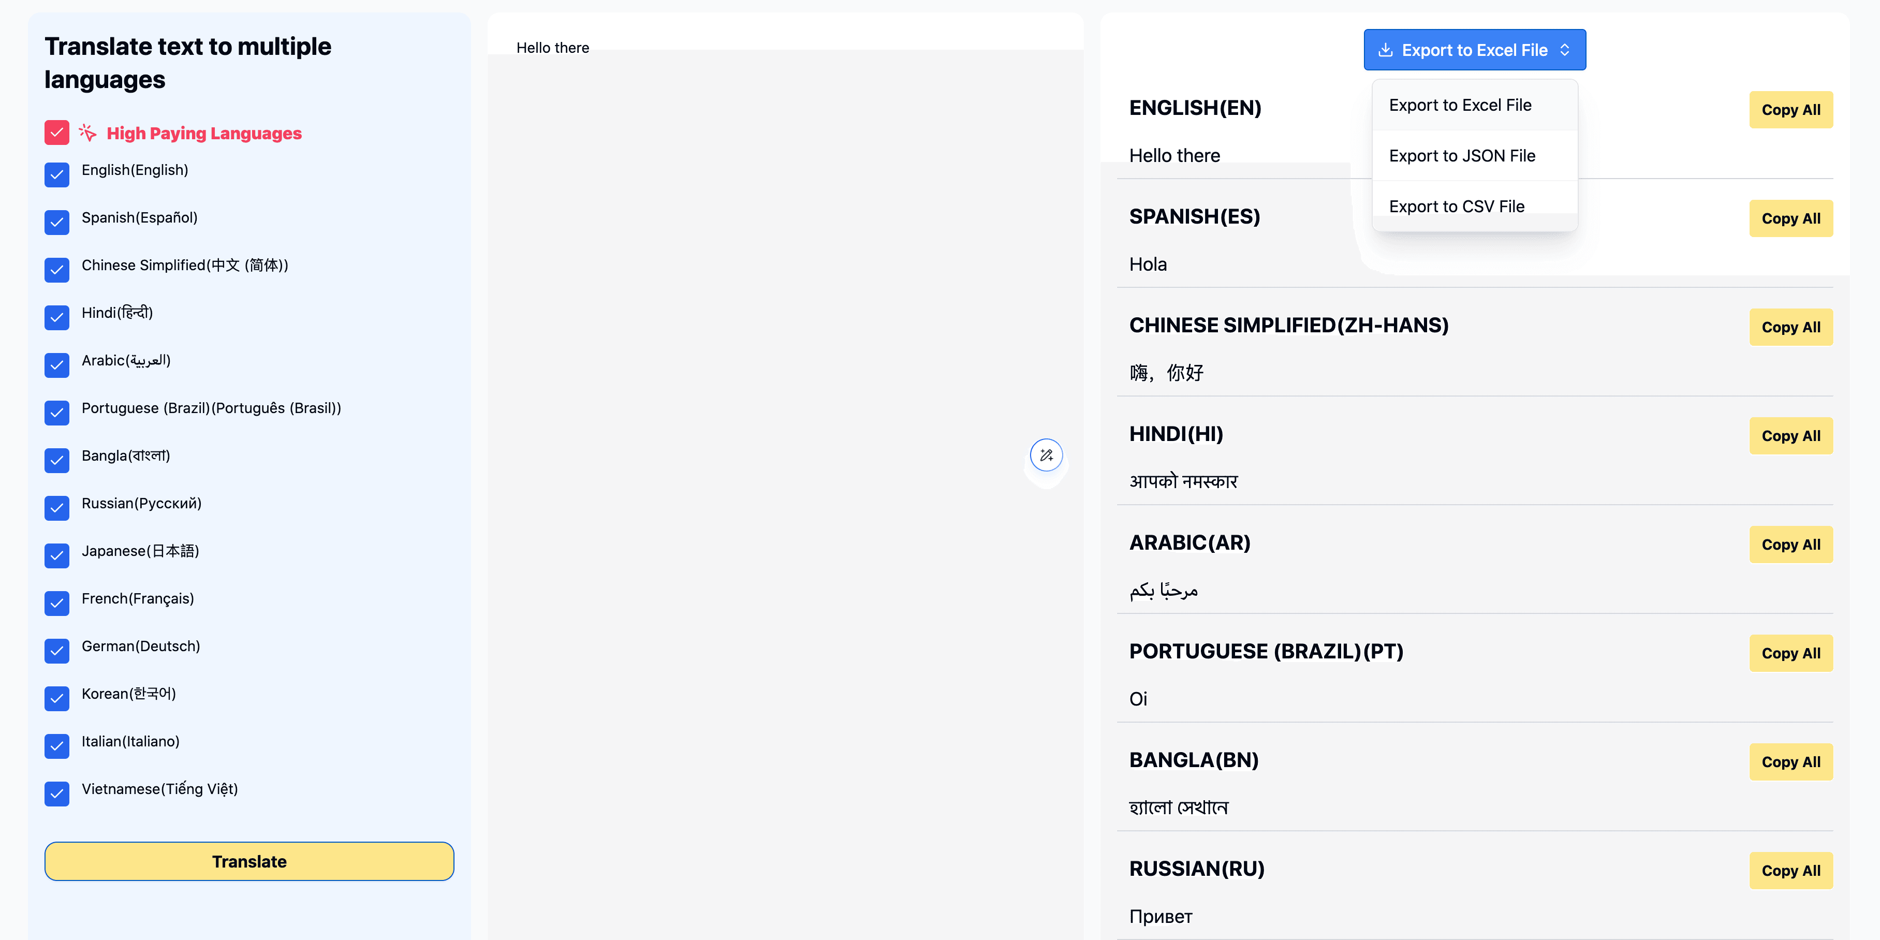Uncheck the French(Français) checkbox
Image resolution: width=1880 pixels, height=940 pixels.
(x=57, y=603)
